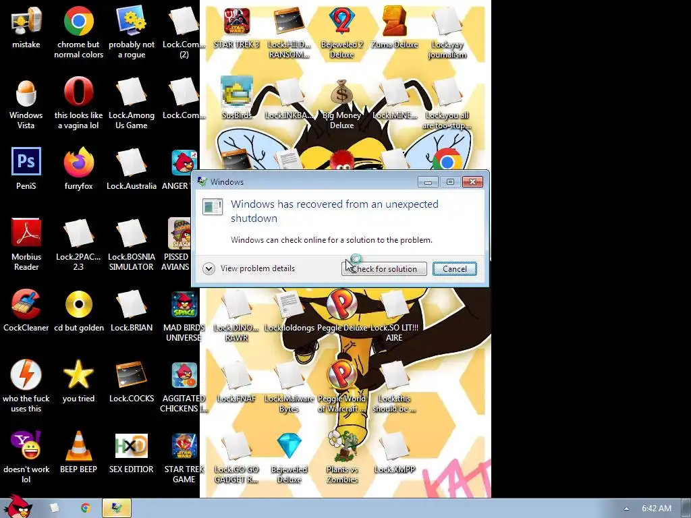This screenshot has height=518, width=691.
Task: Click the Windows Vista egg icon
Action: click(x=26, y=92)
